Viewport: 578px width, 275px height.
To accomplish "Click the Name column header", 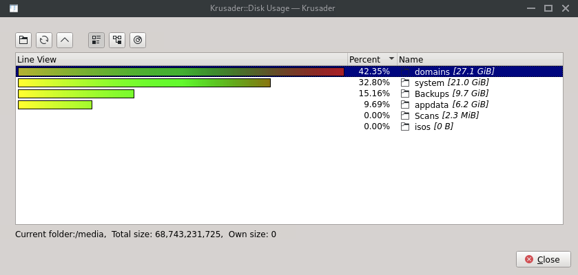I will pos(480,60).
